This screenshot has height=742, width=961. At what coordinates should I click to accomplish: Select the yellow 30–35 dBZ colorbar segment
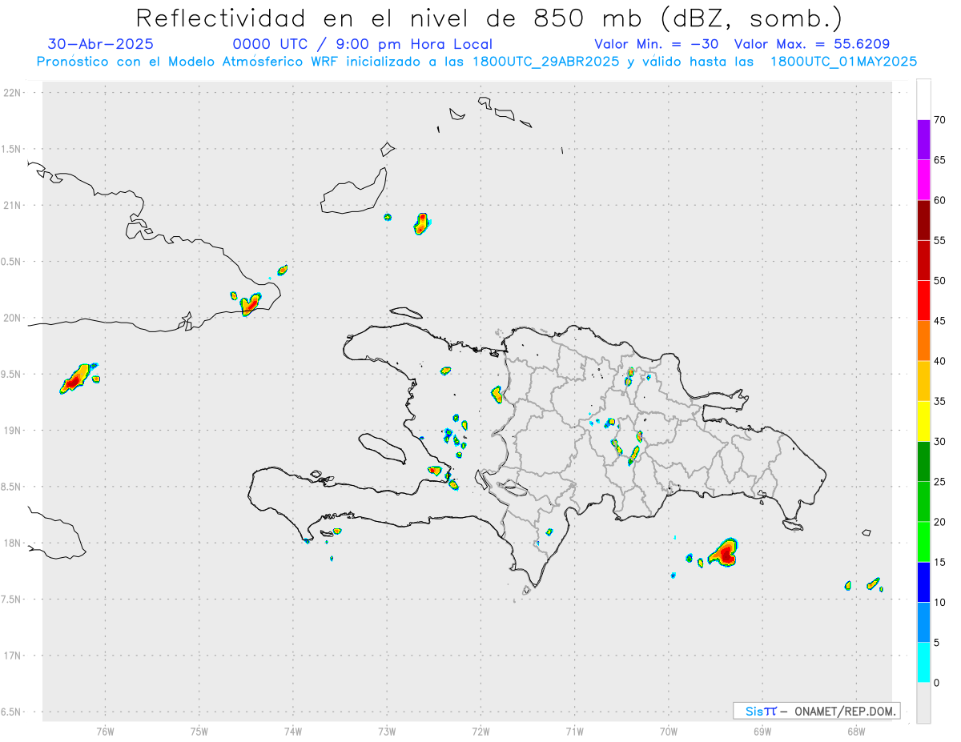(x=923, y=421)
